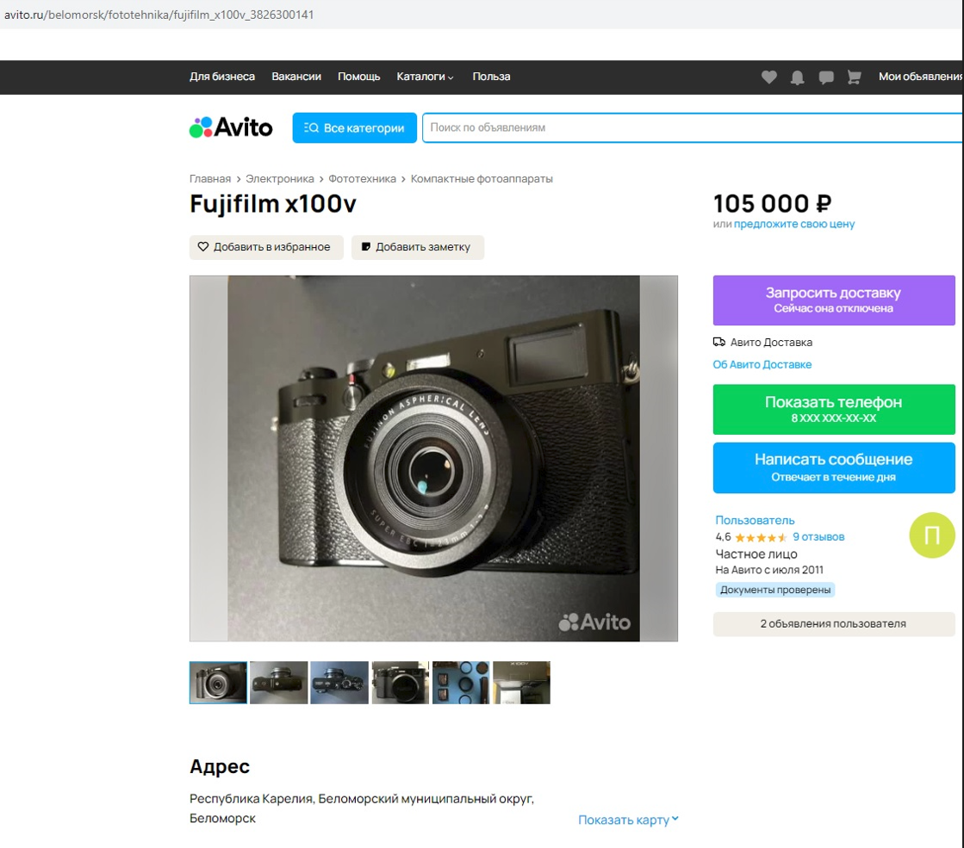This screenshot has height=848, width=964.
Task: Go to Компактные фотоаппараты breadcrumb
Action: point(482,179)
